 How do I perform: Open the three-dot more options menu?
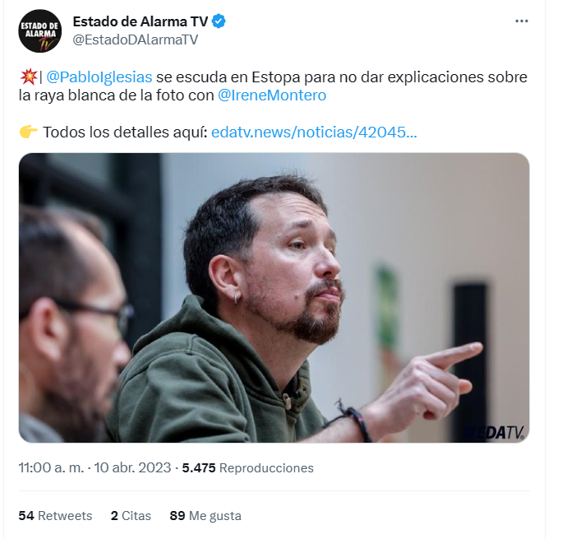(522, 21)
